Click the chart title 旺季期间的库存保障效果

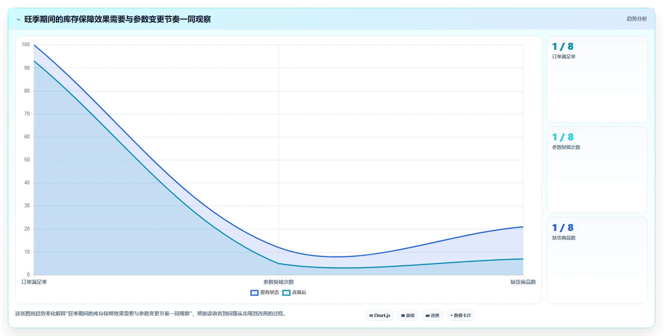(x=117, y=19)
